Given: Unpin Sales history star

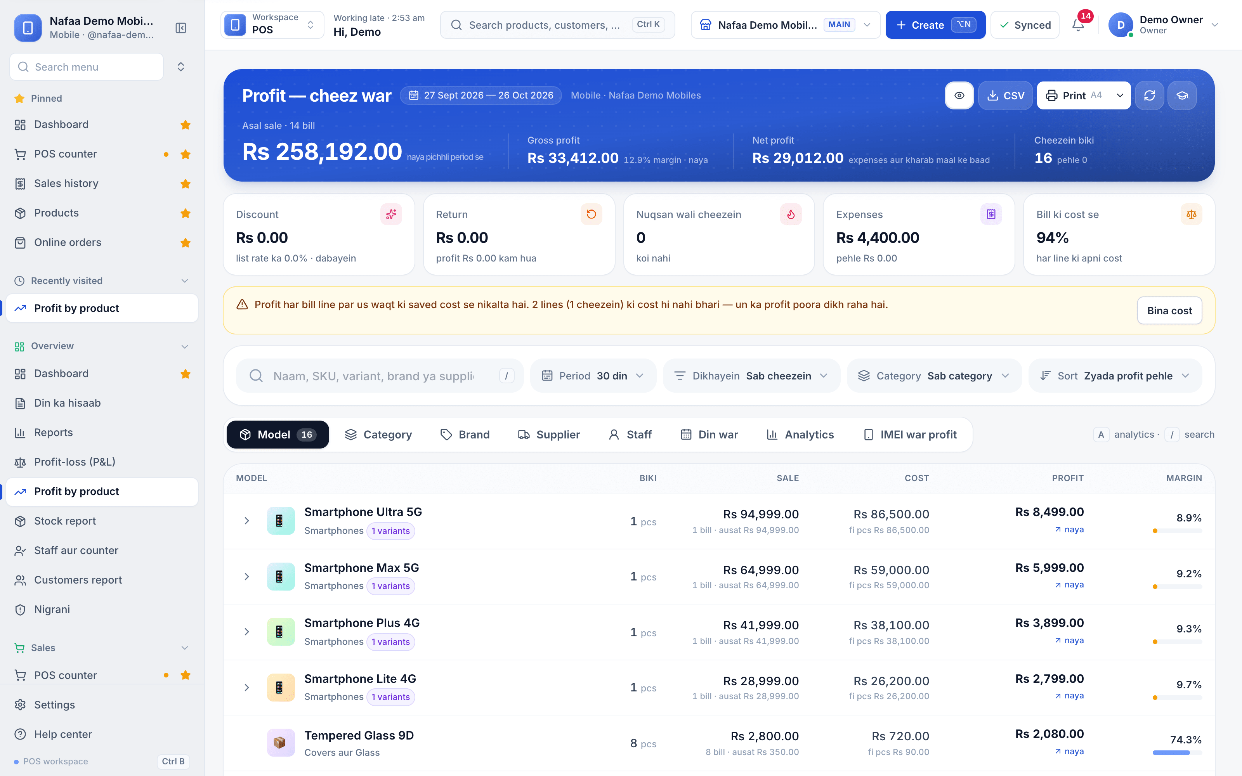Looking at the screenshot, I should (185, 184).
